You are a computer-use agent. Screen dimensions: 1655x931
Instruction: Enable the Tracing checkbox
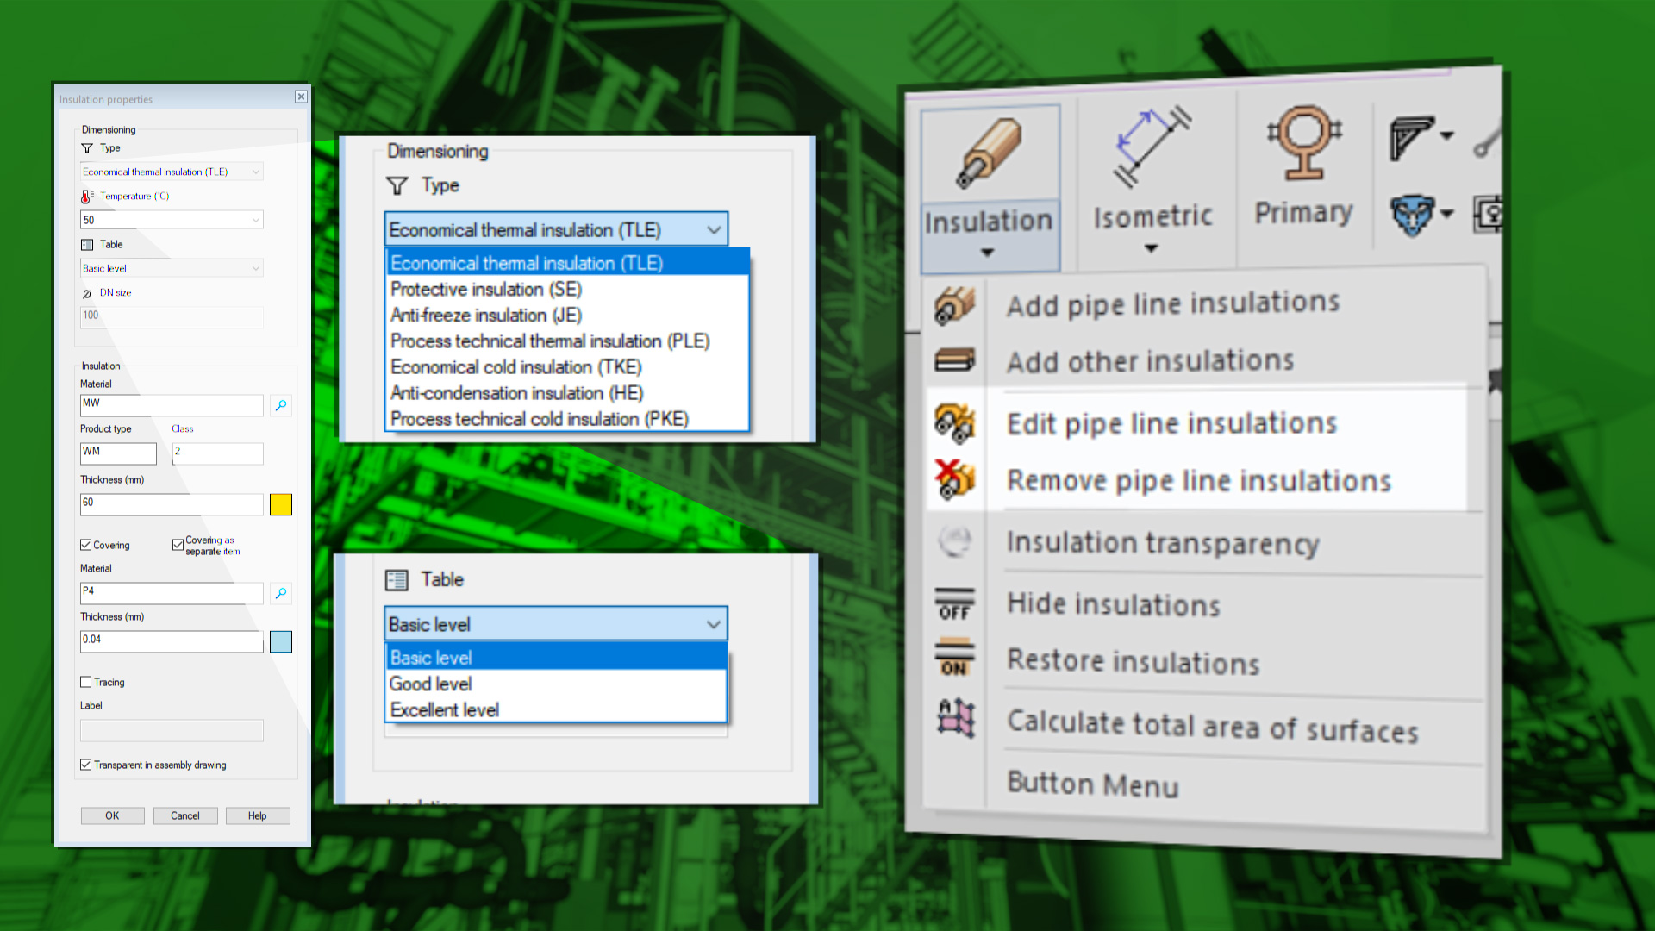tap(86, 682)
